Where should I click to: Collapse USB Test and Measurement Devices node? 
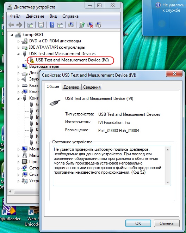pyautogui.click(x=18, y=54)
